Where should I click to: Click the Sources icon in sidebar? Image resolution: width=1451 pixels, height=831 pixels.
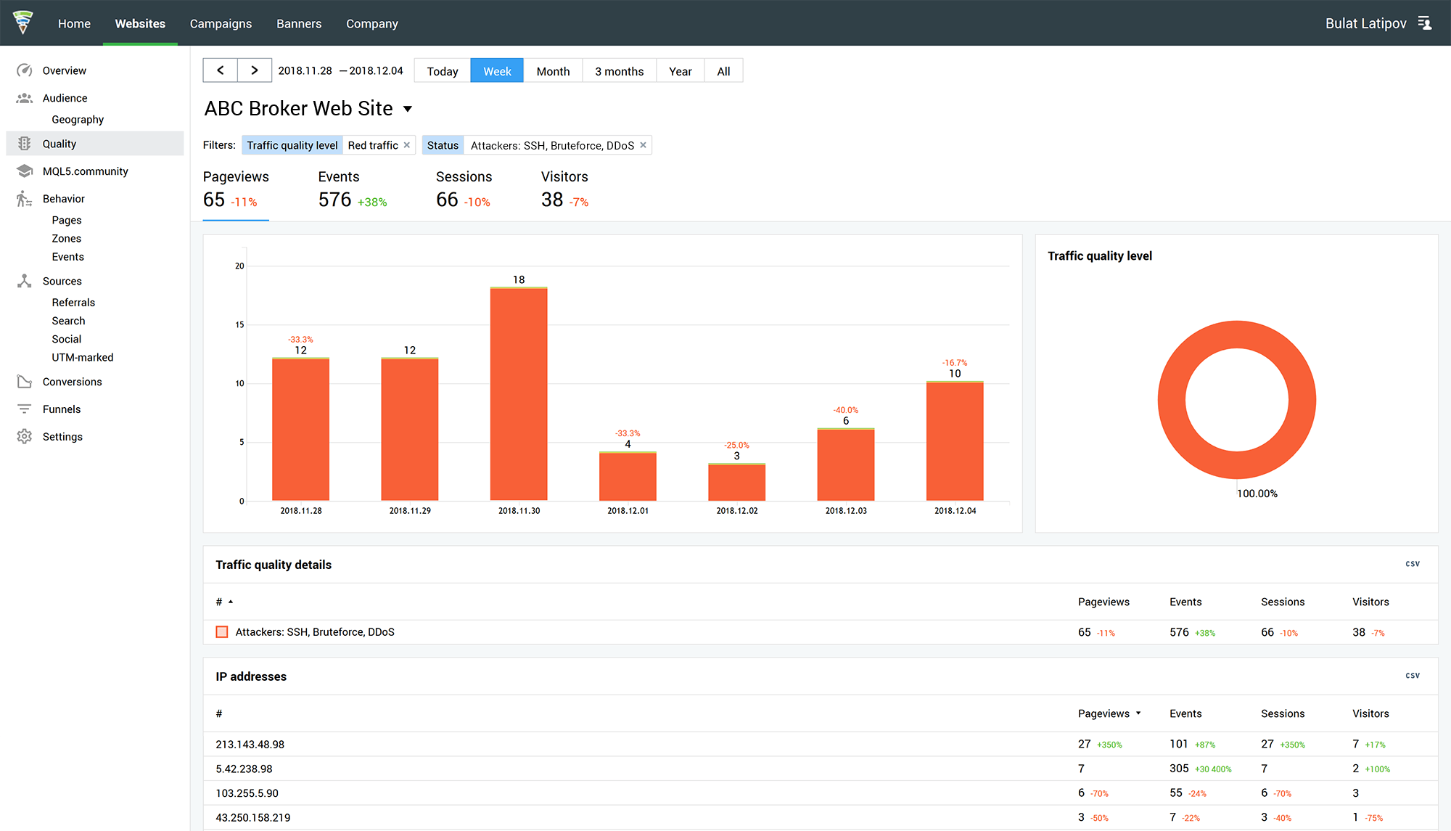pos(24,281)
